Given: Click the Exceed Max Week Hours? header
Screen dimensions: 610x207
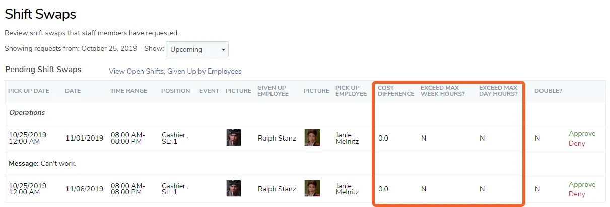Looking at the screenshot, I should [x=443, y=91].
